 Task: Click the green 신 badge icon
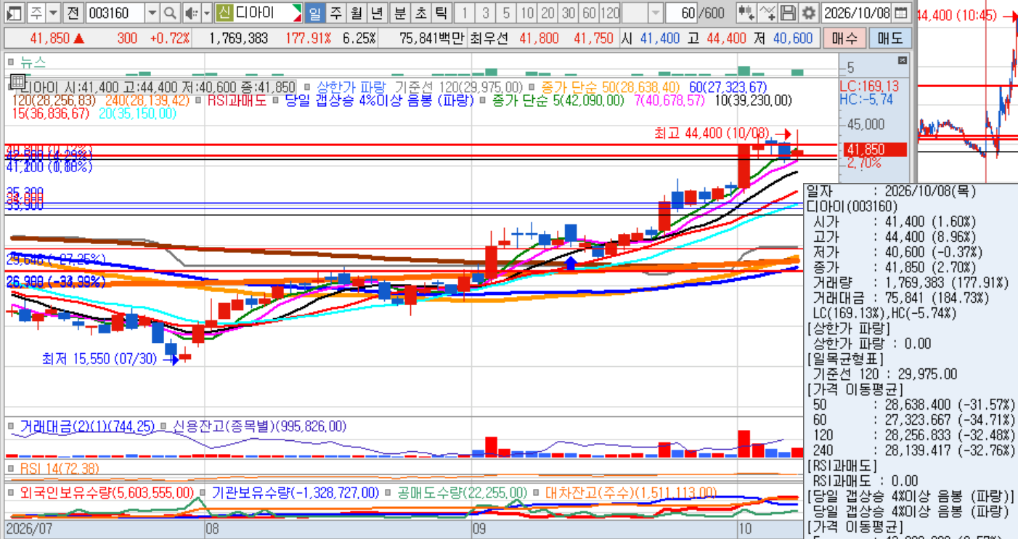[x=224, y=12]
